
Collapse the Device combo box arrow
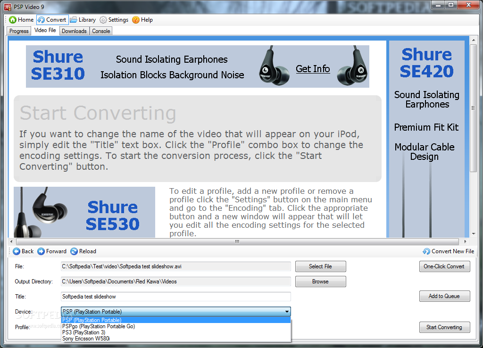pyautogui.click(x=287, y=312)
